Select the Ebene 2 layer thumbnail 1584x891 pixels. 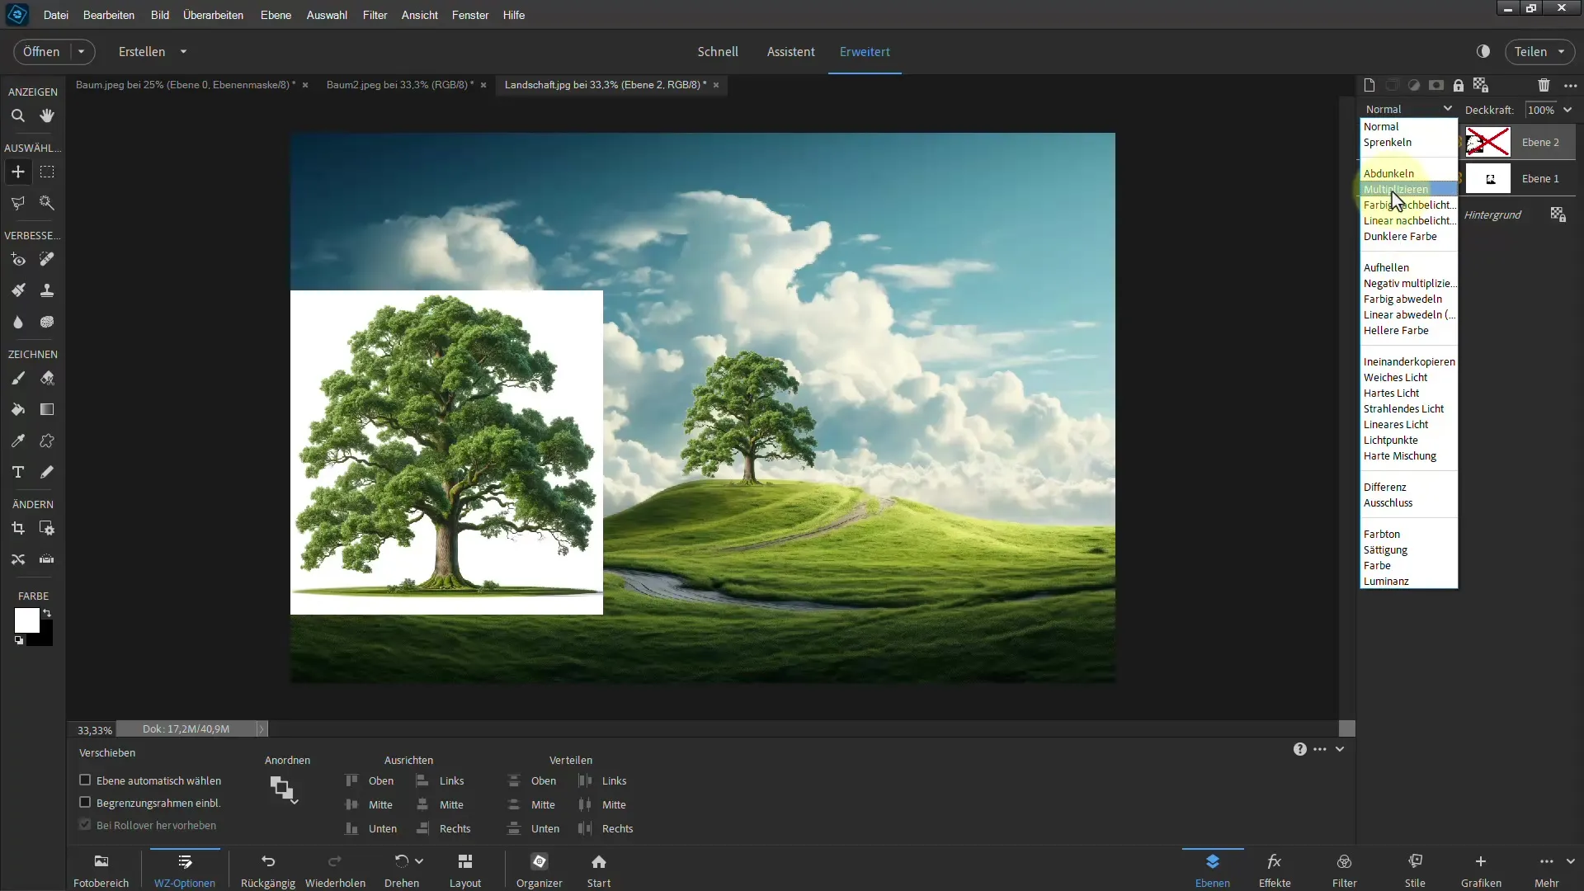(x=1488, y=142)
